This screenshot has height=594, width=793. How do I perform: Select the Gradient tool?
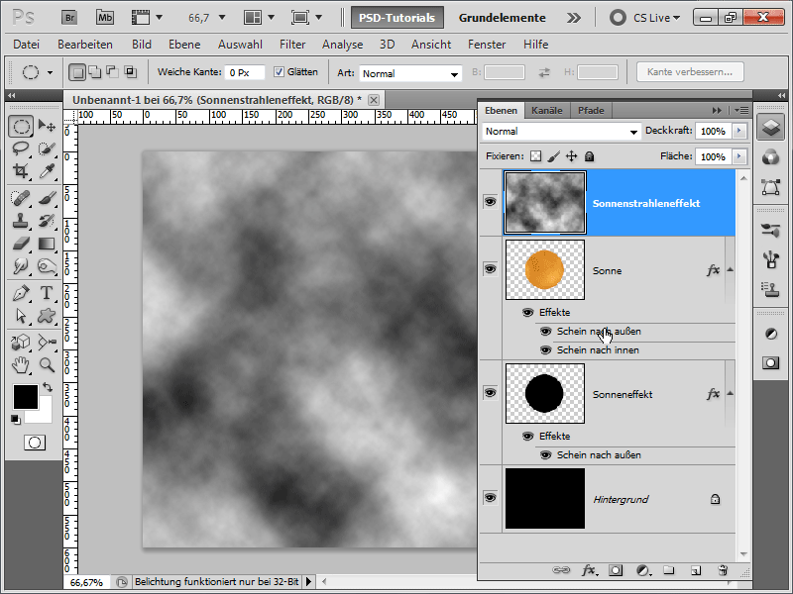click(x=47, y=244)
